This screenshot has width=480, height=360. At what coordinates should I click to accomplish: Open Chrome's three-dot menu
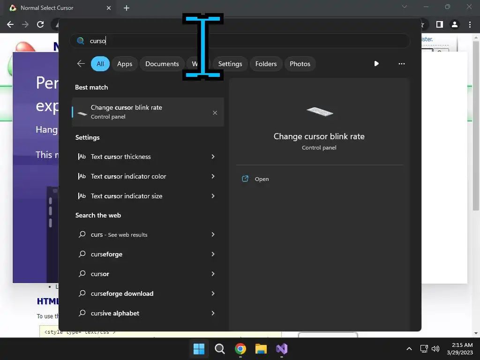coord(470,24)
